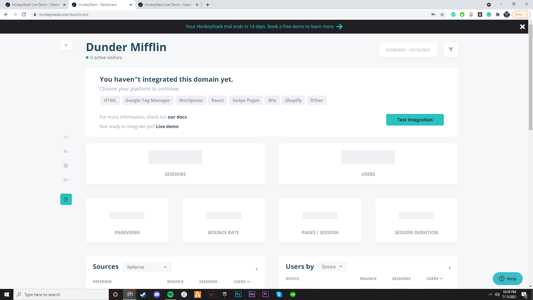Open the filter funnel icon
Image resolution: width=533 pixels, height=300 pixels.
pos(451,50)
